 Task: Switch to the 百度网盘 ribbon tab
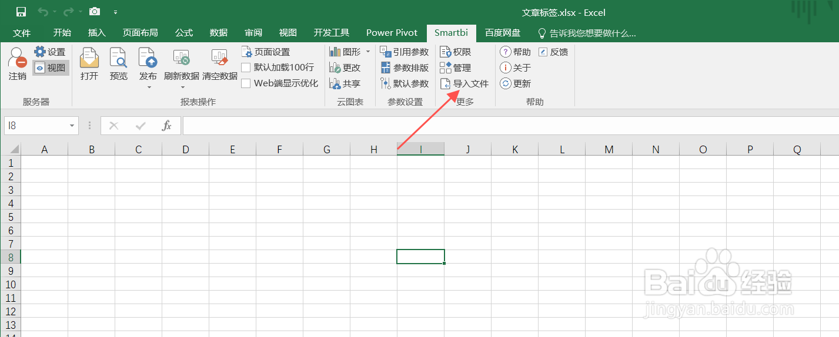click(x=502, y=33)
